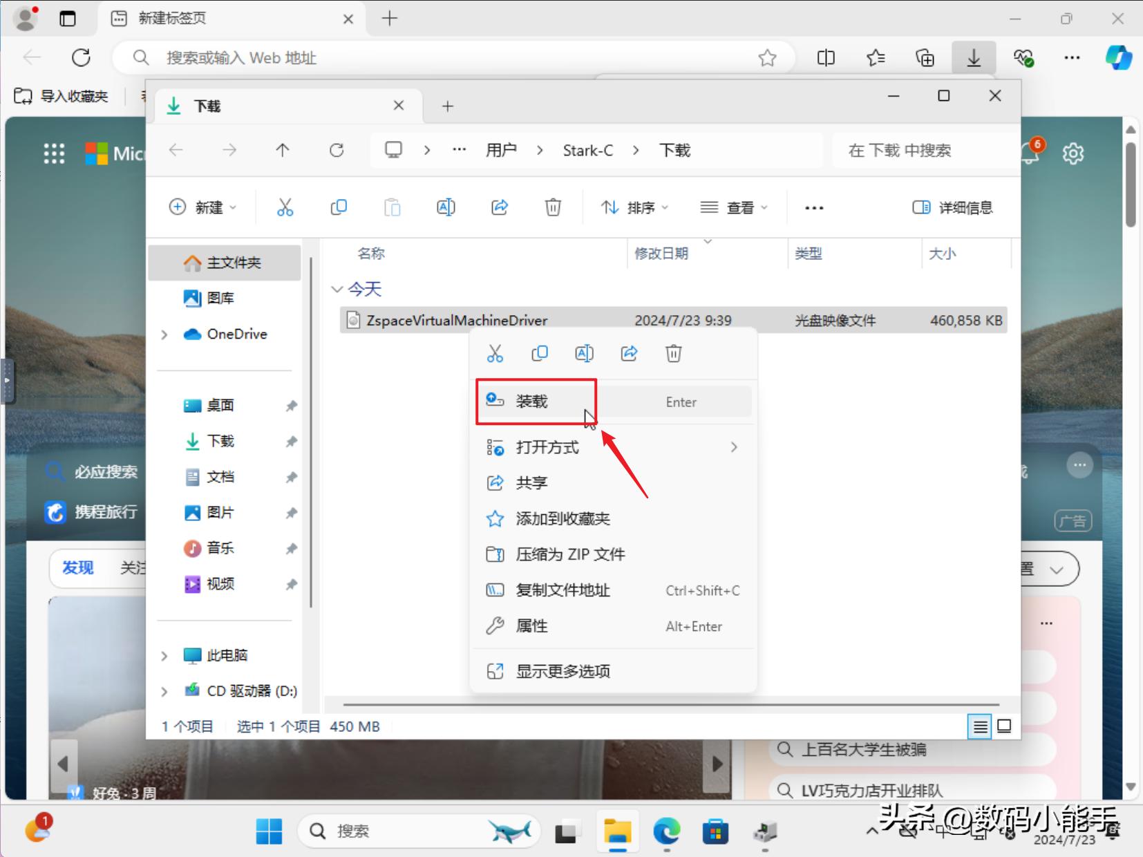Collapse the 今天 group
This screenshot has width=1143, height=857.
point(337,289)
